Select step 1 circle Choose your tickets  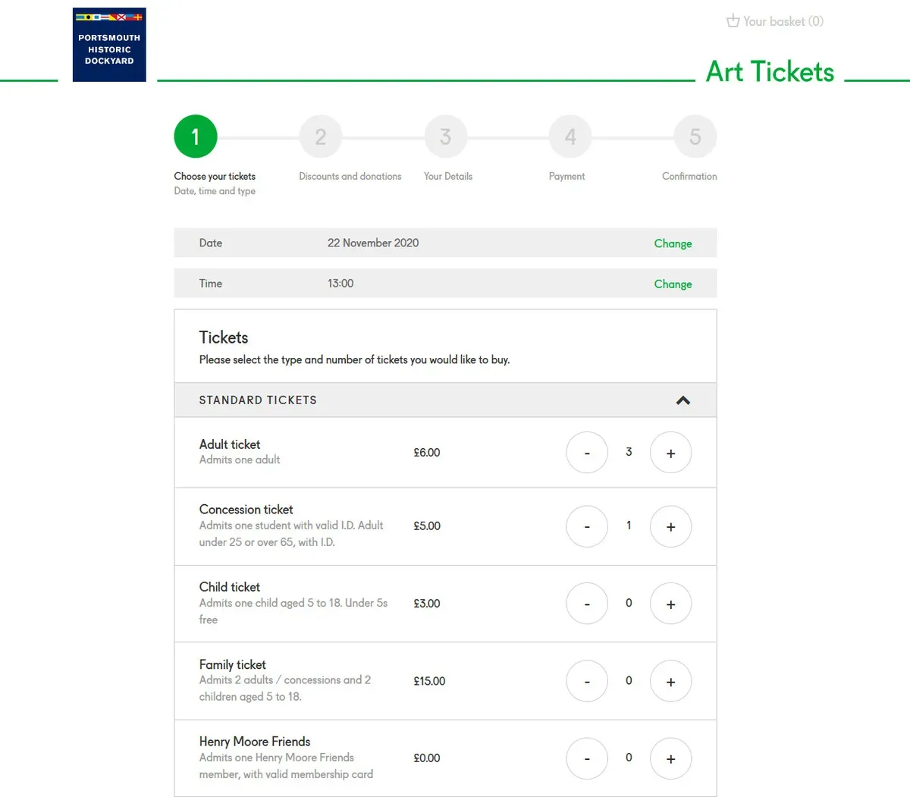click(x=195, y=136)
